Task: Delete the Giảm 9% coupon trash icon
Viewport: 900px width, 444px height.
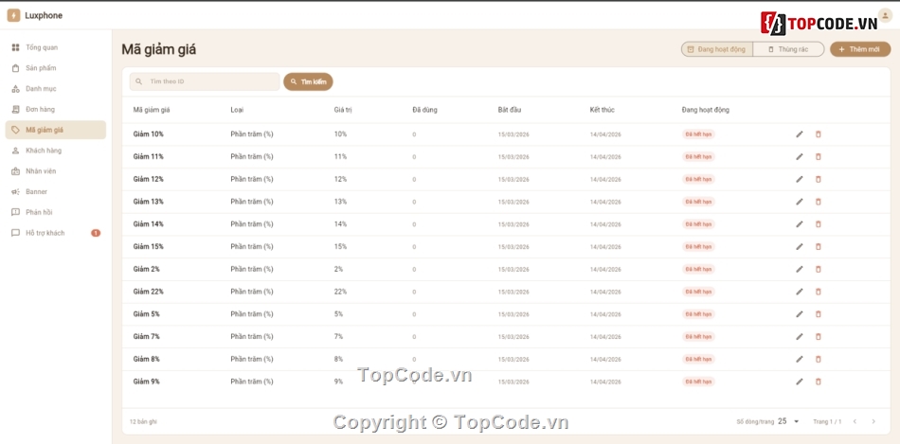Action: point(819,382)
